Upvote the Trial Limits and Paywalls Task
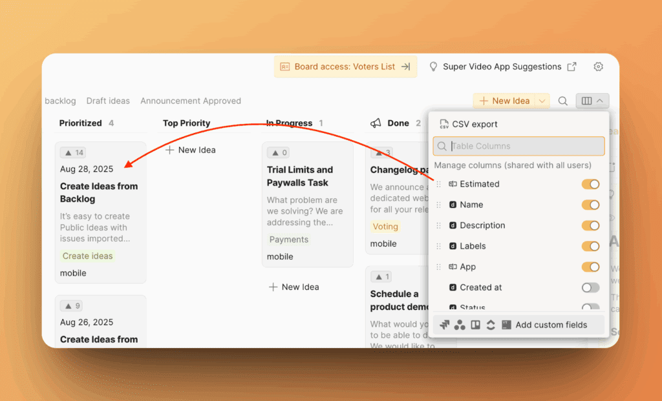 coord(280,153)
